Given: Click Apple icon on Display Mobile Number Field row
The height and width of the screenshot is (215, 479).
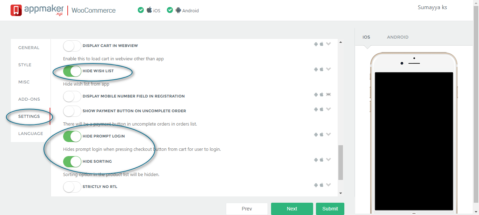Looking at the screenshot, I should pyautogui.click(x=322, y=95).
